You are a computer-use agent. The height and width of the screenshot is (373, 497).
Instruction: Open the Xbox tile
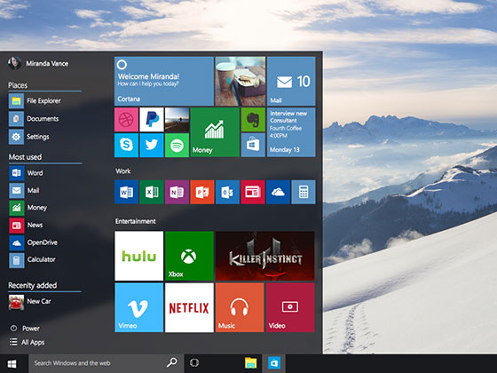point(189,256)
